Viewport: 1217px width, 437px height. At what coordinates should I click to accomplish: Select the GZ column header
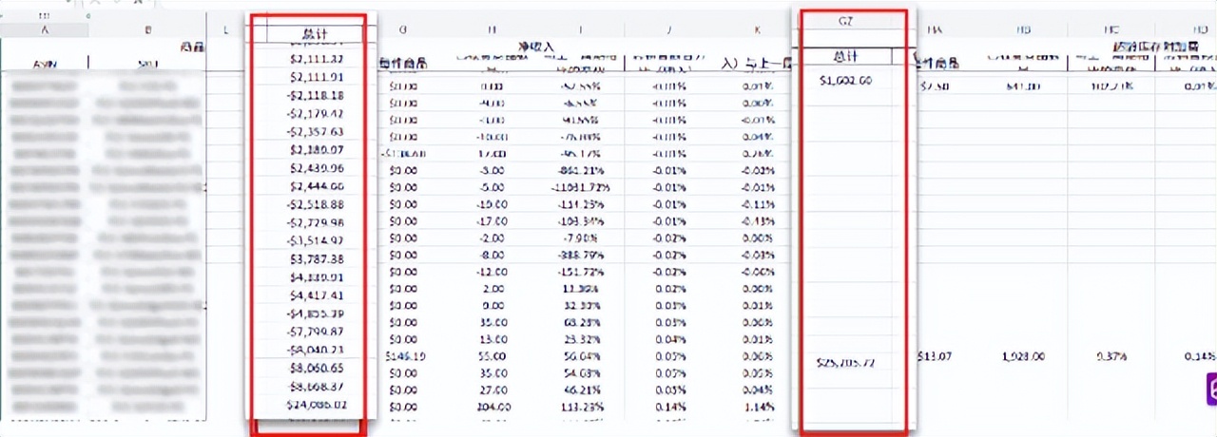tap(852, 19)
